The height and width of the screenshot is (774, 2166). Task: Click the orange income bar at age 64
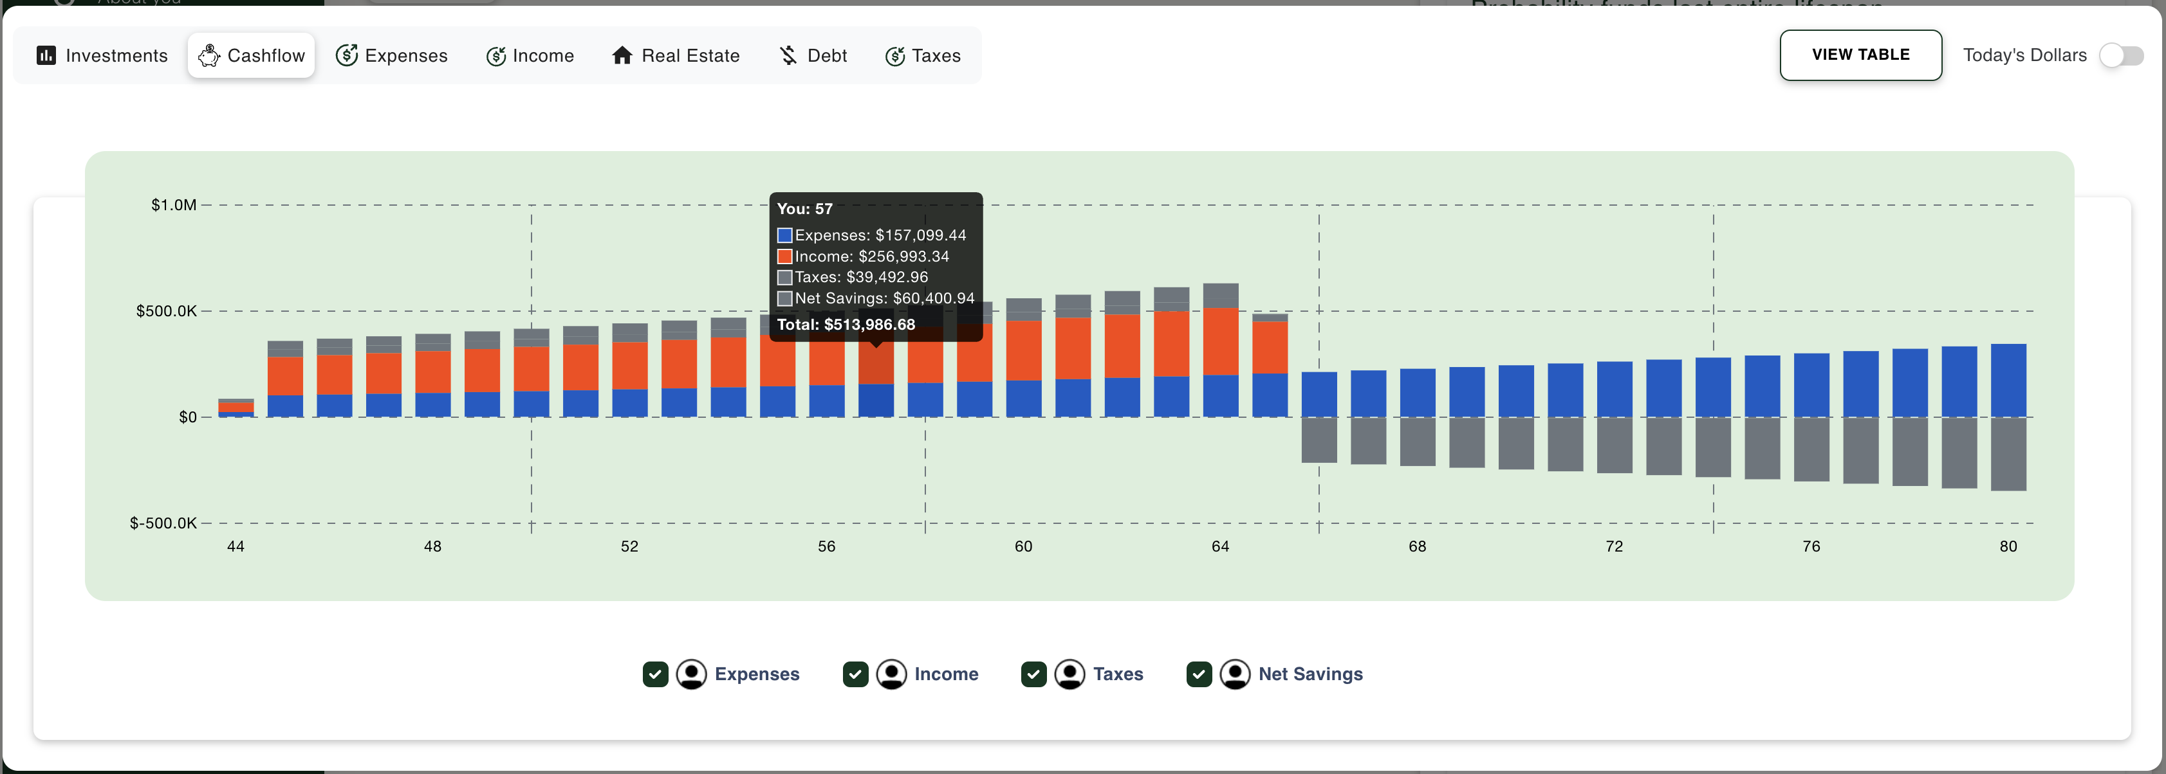click(x=1220, y=341)
